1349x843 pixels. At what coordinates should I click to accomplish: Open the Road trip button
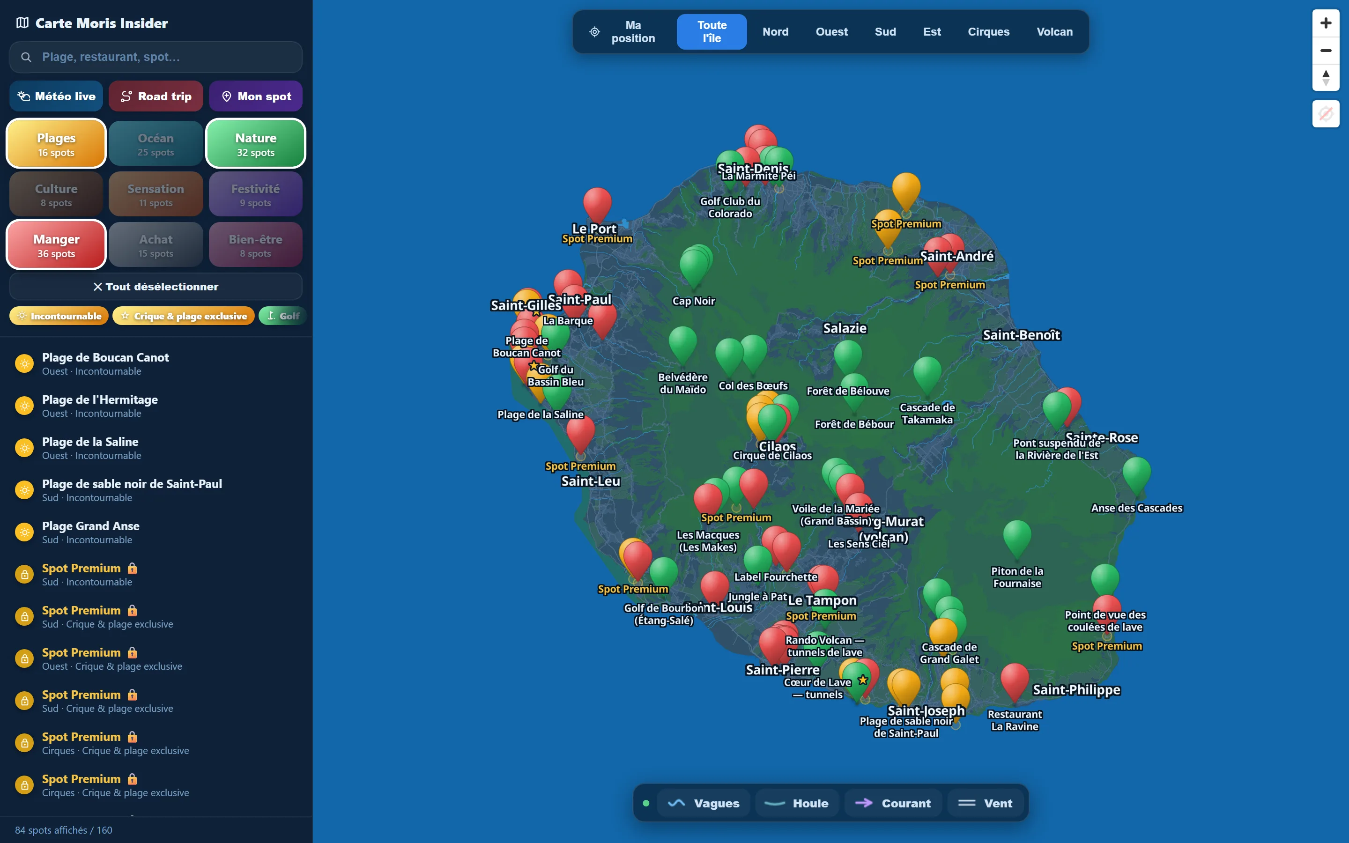point(156,96)
